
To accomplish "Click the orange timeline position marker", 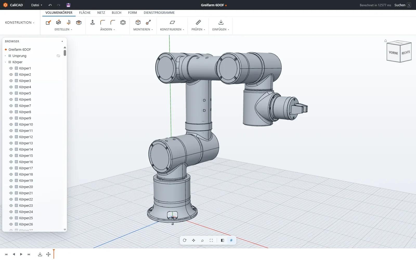I will coord(54,254).
